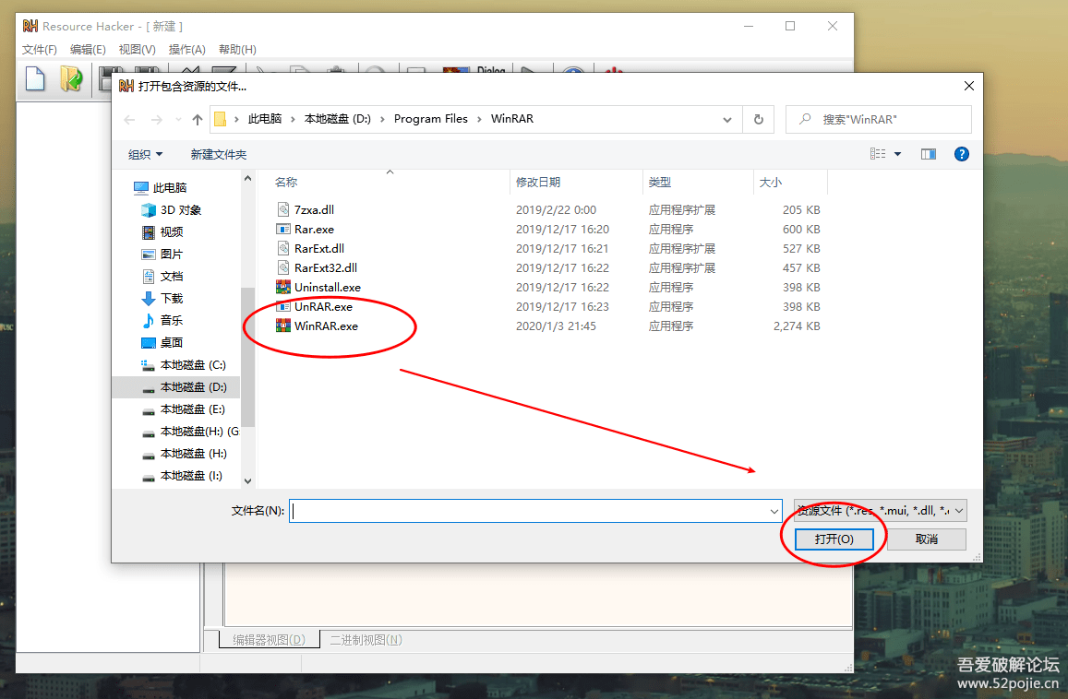Select the RarExt.dll file row
Screen dimensions: 1068x699
[x=547, y=248]
